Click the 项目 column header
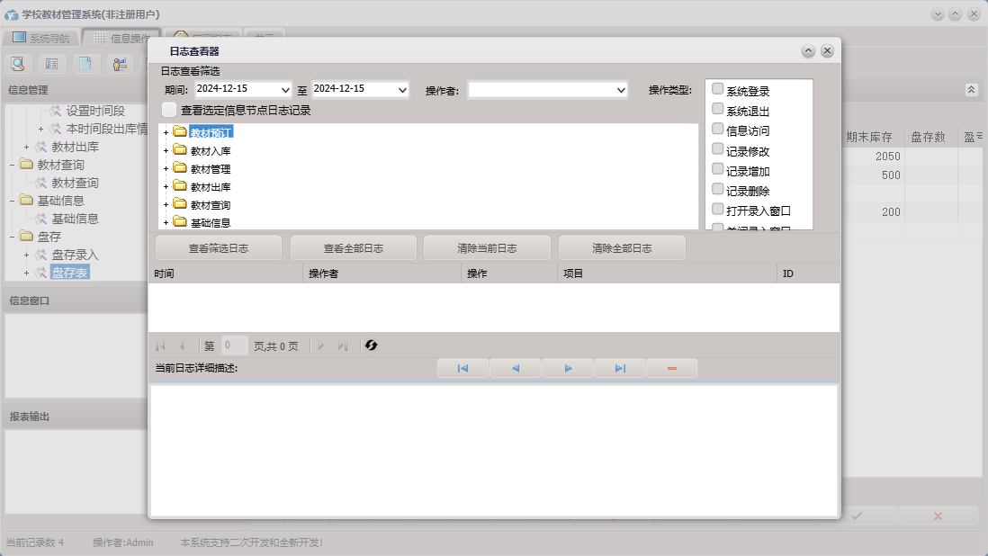This screenshot has width=988, height=556. (667, 274)
